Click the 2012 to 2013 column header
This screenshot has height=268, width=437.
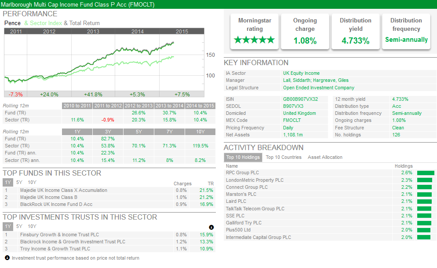pos(138,106)
